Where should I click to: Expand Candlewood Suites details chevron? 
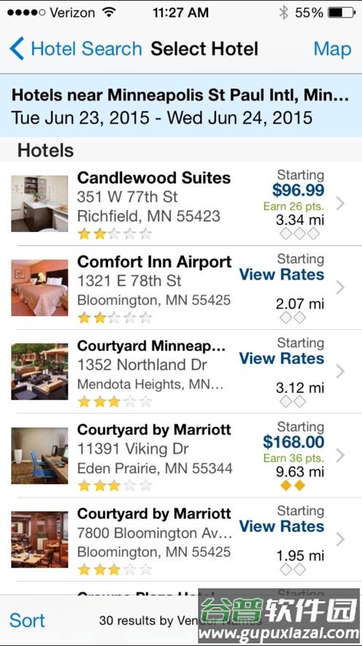click(340, 203)
